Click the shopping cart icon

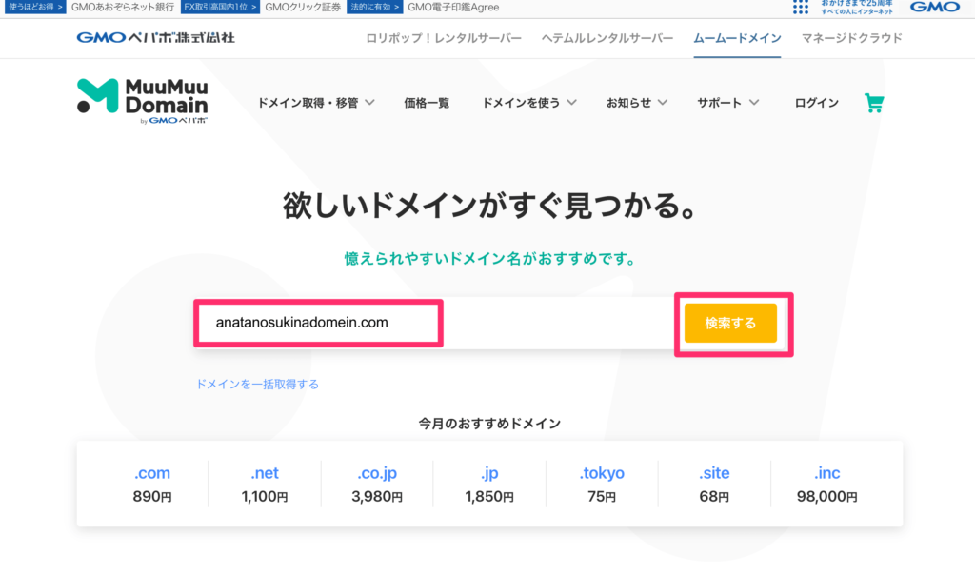(x=873, y=103)
